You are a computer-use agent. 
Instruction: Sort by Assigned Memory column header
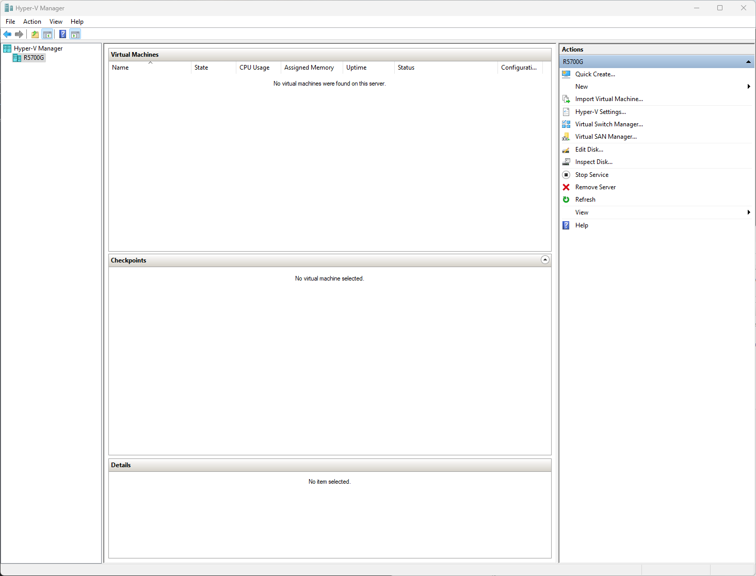click(312, 68)
